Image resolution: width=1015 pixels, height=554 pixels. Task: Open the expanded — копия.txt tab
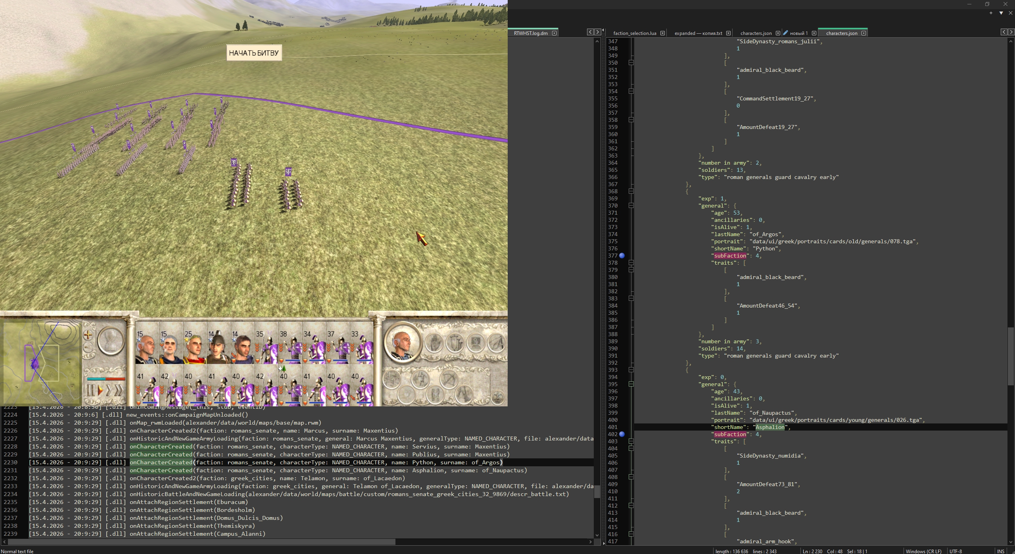pyautogui.click(x=698, y=33)
